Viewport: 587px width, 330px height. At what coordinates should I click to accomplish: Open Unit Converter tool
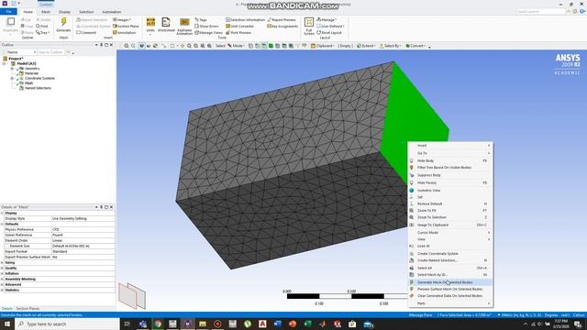coord(239,27)
